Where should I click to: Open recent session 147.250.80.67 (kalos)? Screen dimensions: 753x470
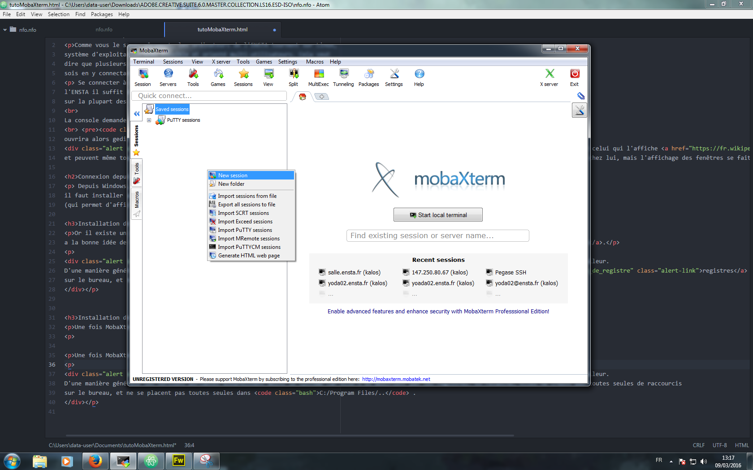[435, 272]
